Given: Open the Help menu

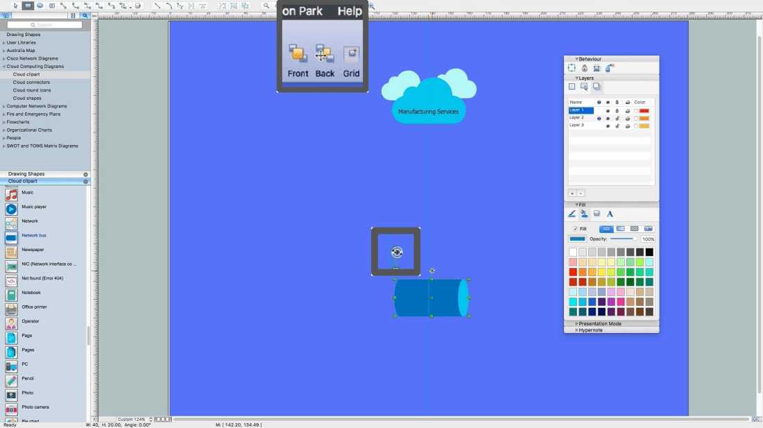Looking at the screenshot, I should click(350, 11).
